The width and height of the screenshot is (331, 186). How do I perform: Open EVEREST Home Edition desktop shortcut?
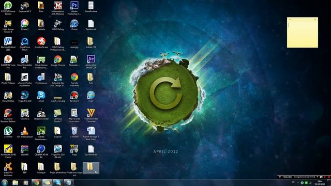[x=8, y=8]
